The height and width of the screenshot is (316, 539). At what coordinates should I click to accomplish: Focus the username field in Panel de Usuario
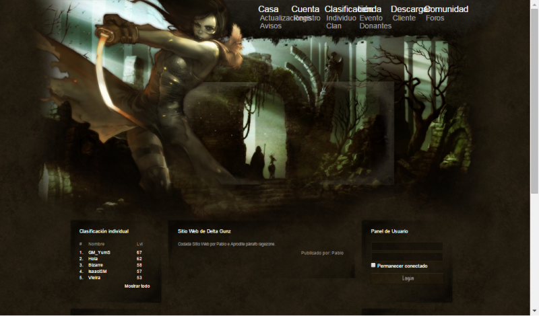407,246
